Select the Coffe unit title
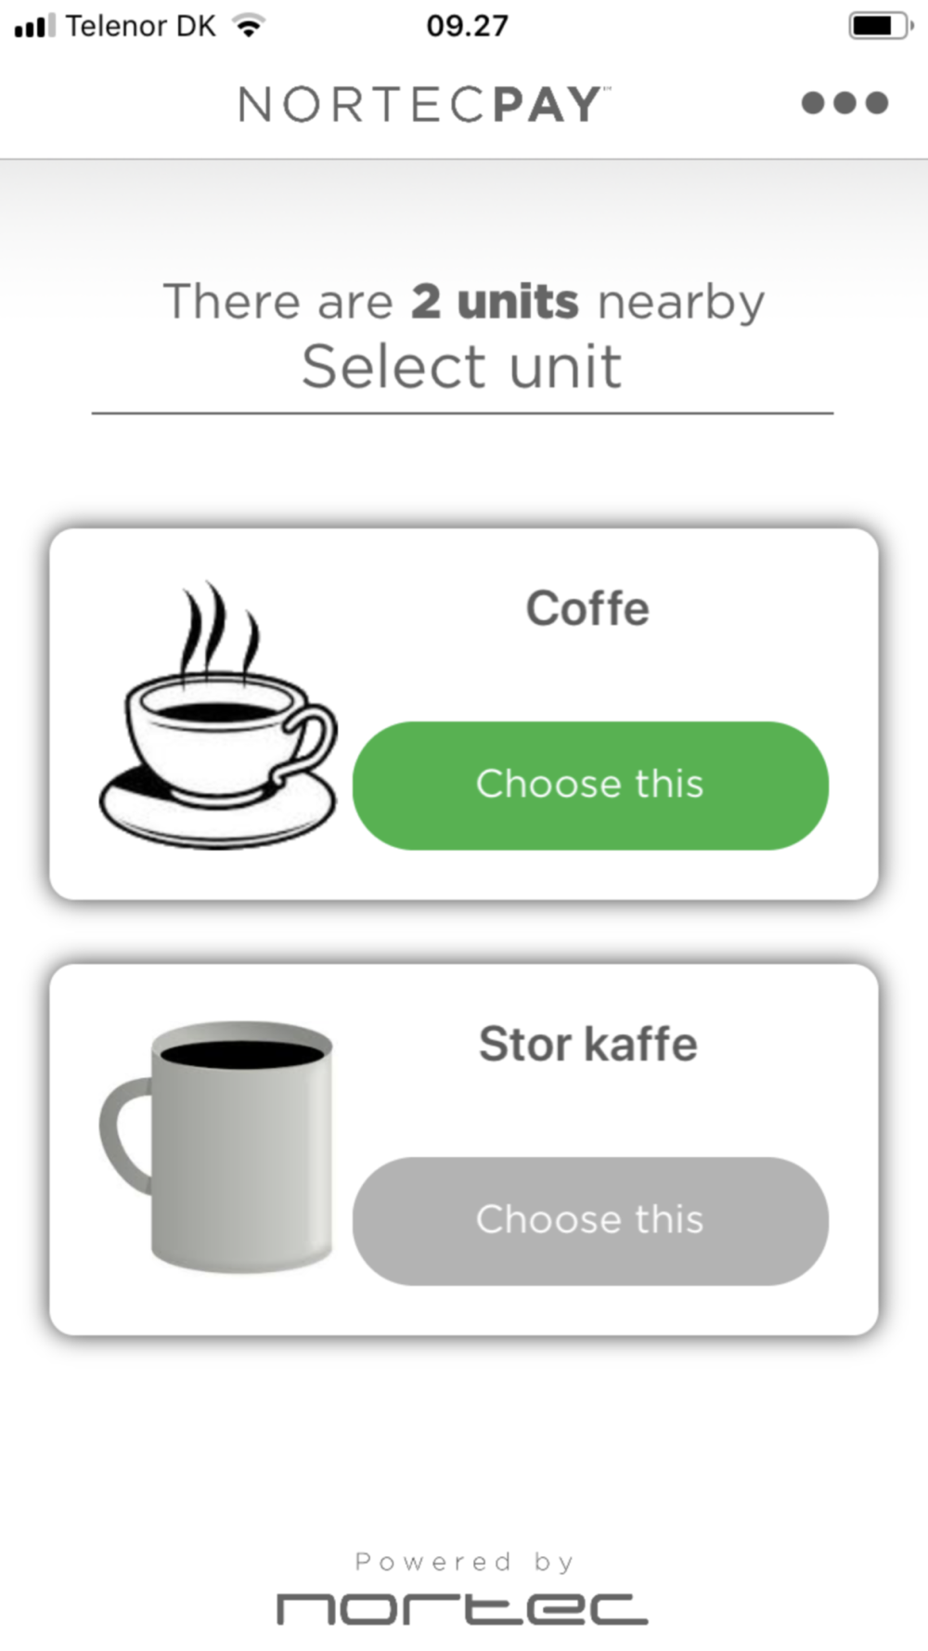928x1651 pixels. (587, 608)
